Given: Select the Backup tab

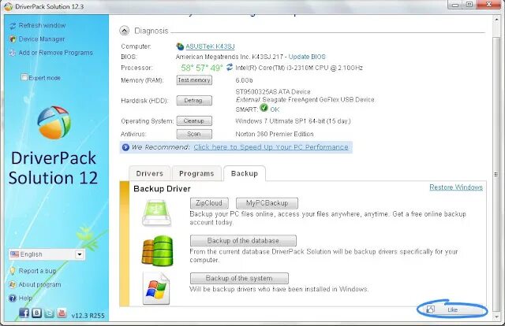Looking at the screenshot, I should [245, 173].
